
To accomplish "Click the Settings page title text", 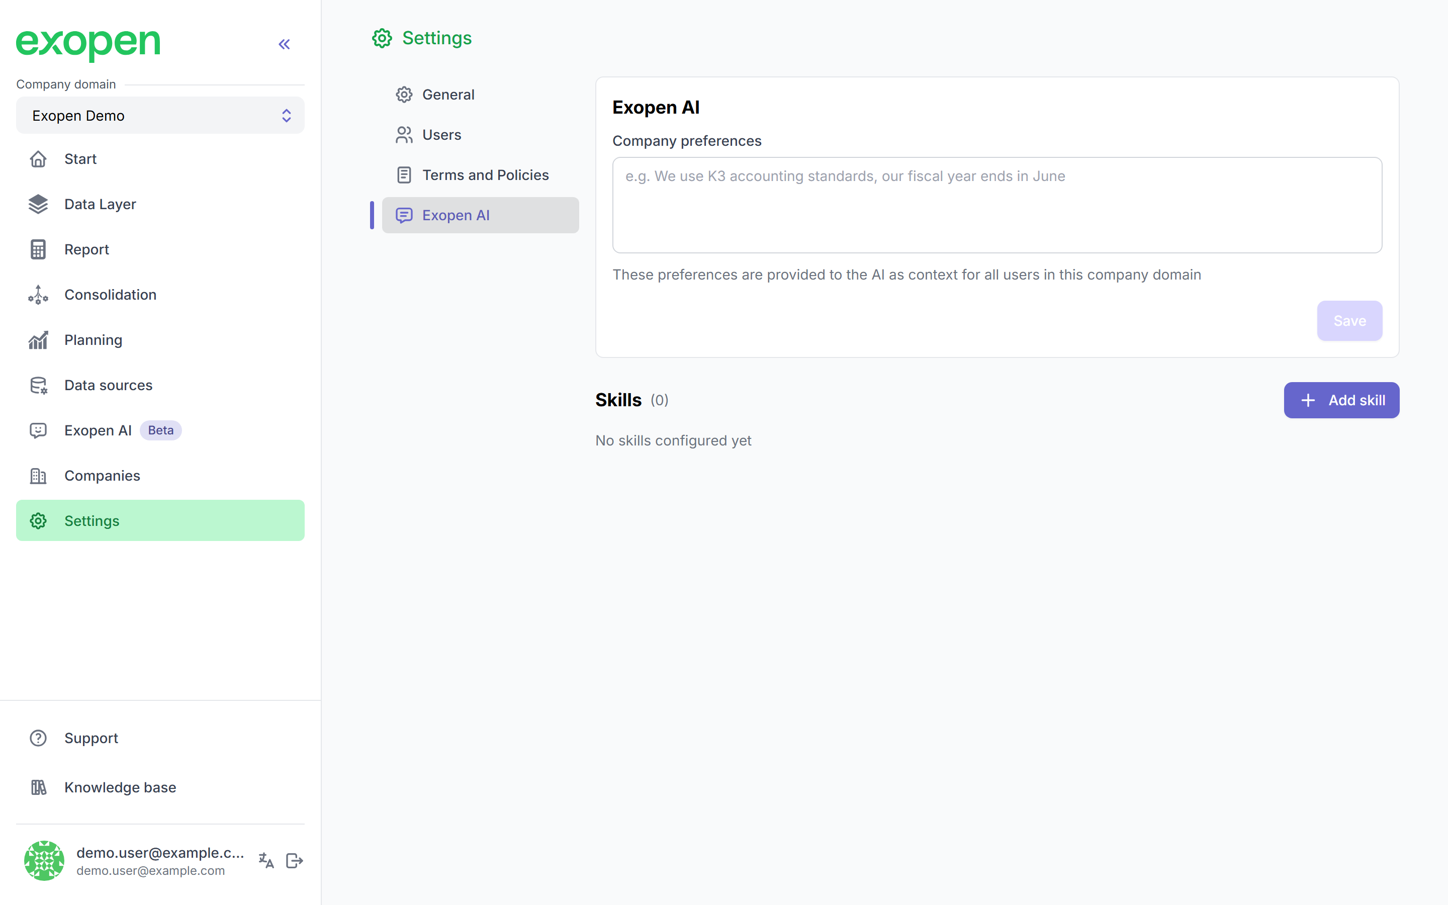I will point(437,38).
